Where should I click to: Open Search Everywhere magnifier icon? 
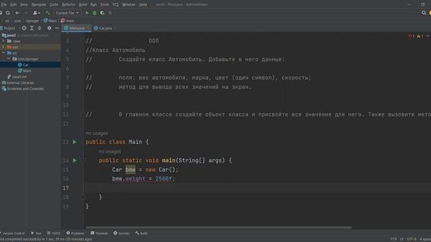(x=424, y=13)
